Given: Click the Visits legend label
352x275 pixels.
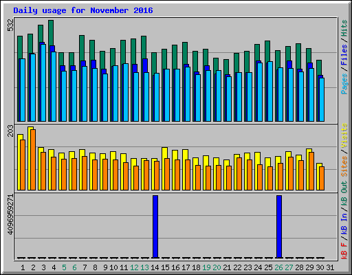Looking at the screenshot, I should [344, 136].
